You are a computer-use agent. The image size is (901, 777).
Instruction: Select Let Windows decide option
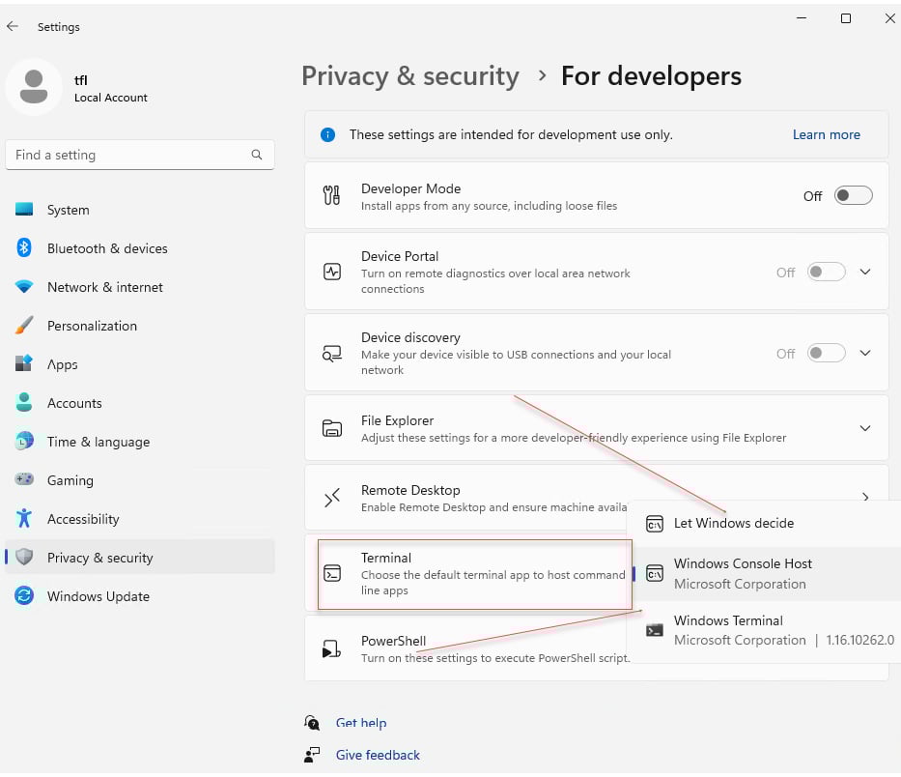click(765, 524)
